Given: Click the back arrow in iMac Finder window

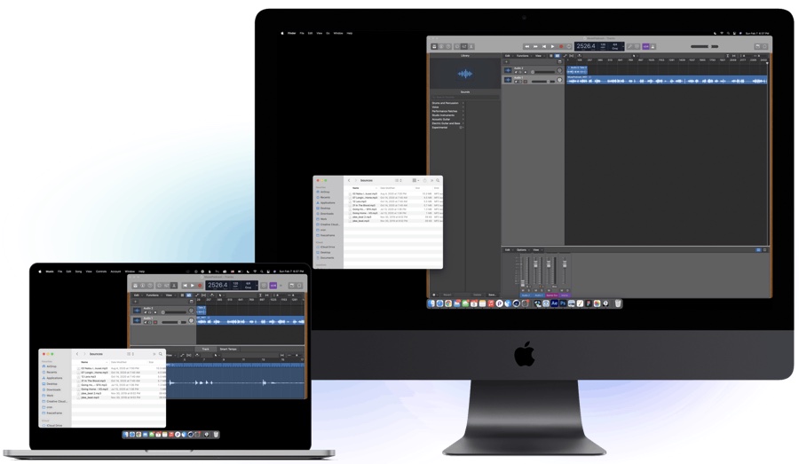Looking at the screenshot, I should click(x=349, y=180).
